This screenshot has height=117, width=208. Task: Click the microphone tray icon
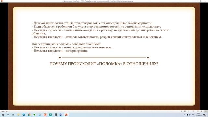pyautogui.click(x=187, y=115)
